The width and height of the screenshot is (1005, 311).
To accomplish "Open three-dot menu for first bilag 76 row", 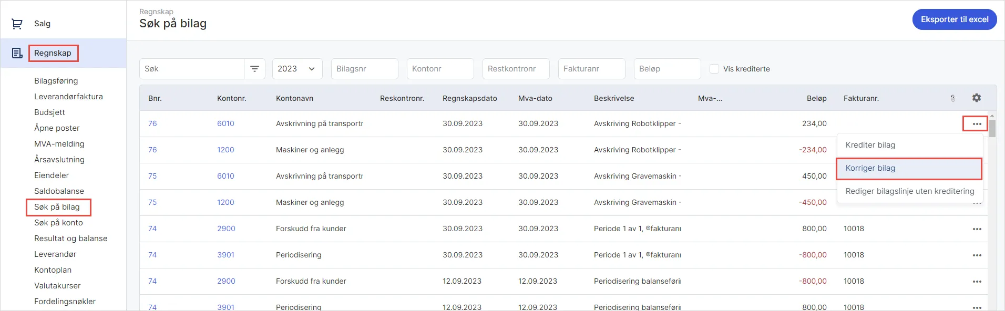I will point(977,124).
